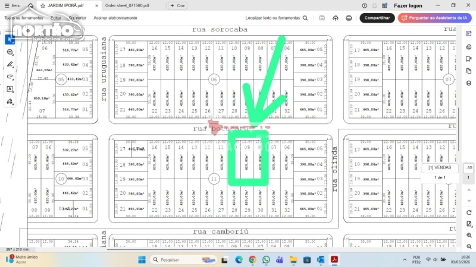Image resolution: width=476 pixels, height=267 pixels.
Task: Open the Editar menu item
Action: pos(55,18)
